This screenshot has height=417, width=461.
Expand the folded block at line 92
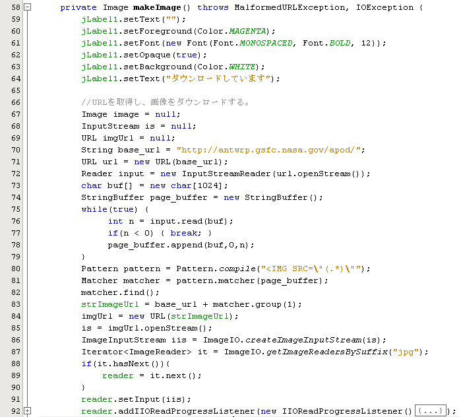pos(27,411)
